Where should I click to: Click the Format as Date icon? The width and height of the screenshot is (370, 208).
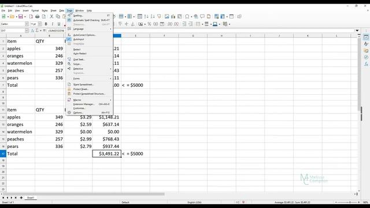(162, 24)
